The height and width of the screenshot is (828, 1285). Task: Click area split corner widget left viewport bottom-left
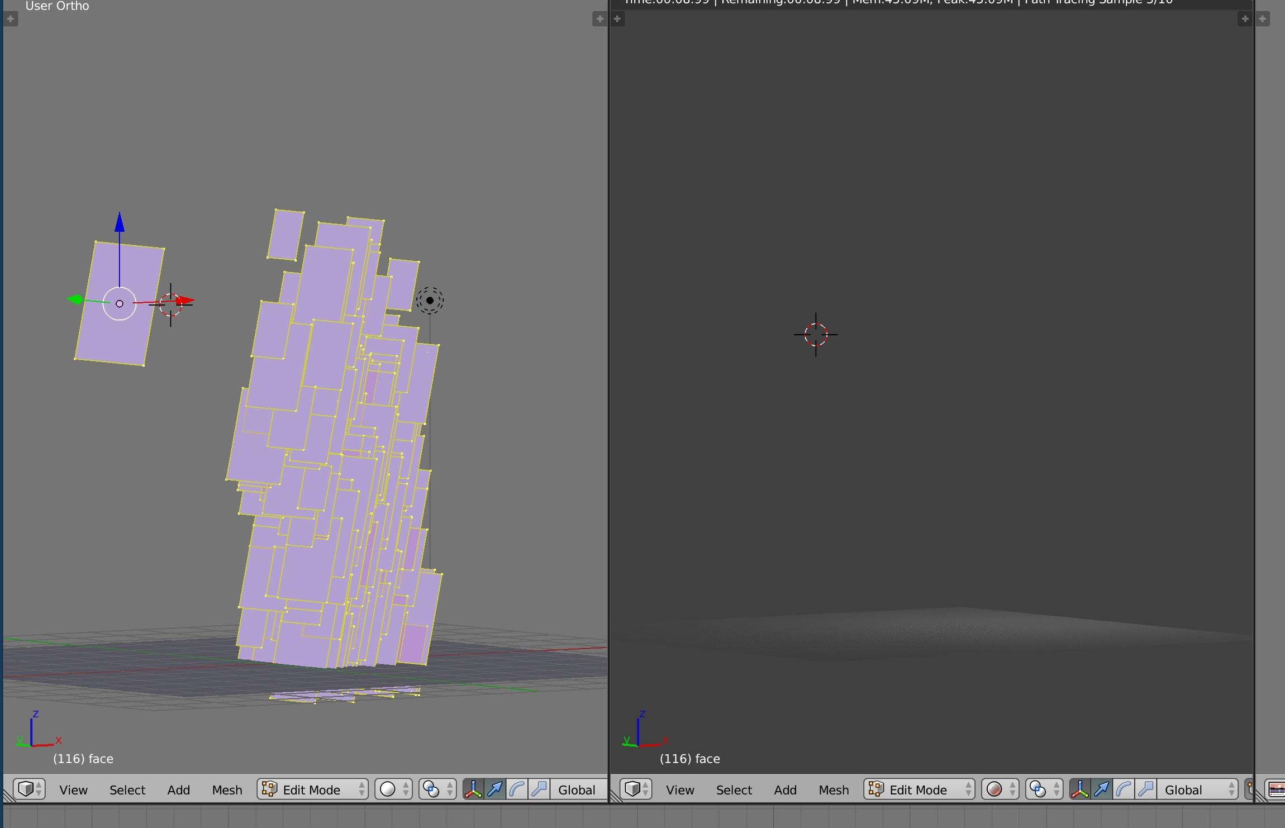tap(8, 796)
